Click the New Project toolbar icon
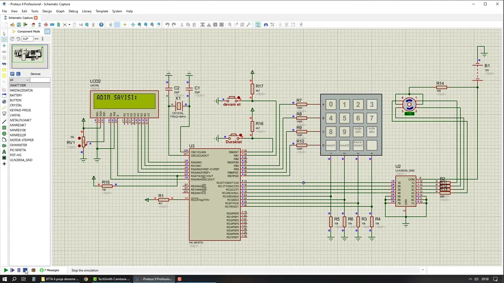The image size is (504, 283). tap(6, 25)
